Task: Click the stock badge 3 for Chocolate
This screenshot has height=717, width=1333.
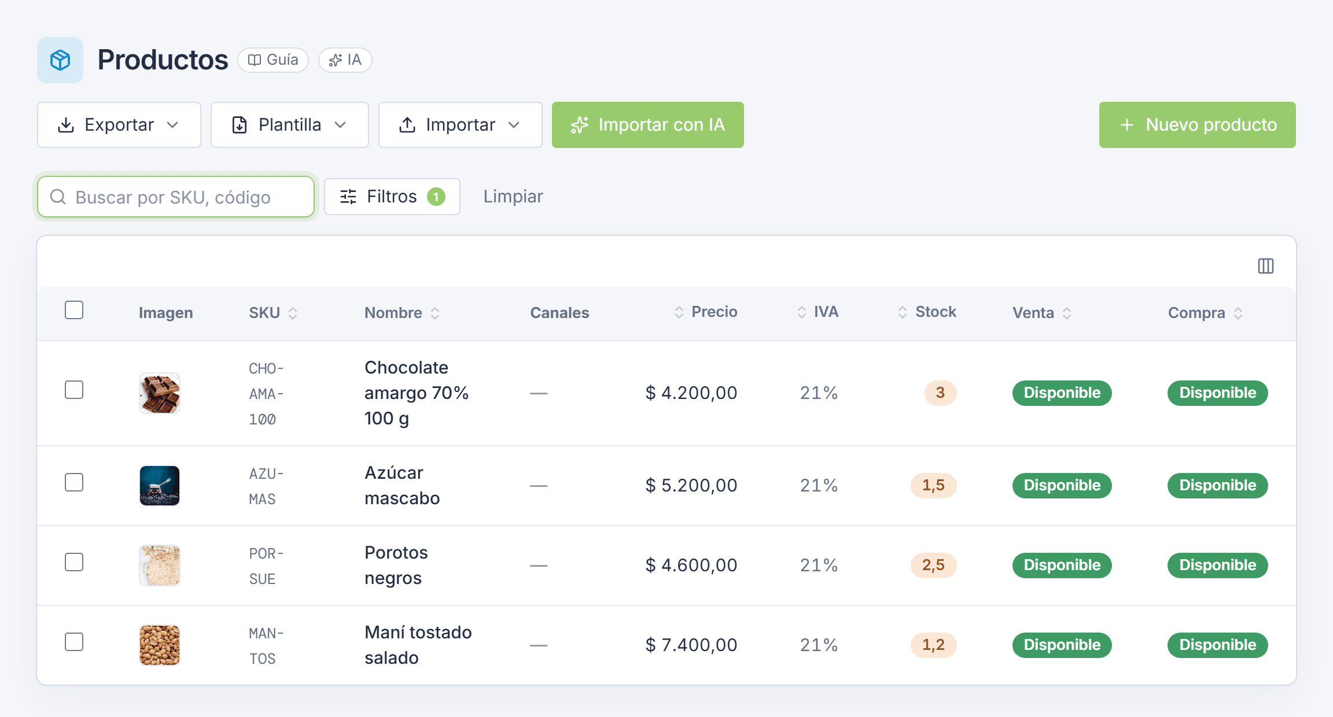Action: [x=940, y=393]
